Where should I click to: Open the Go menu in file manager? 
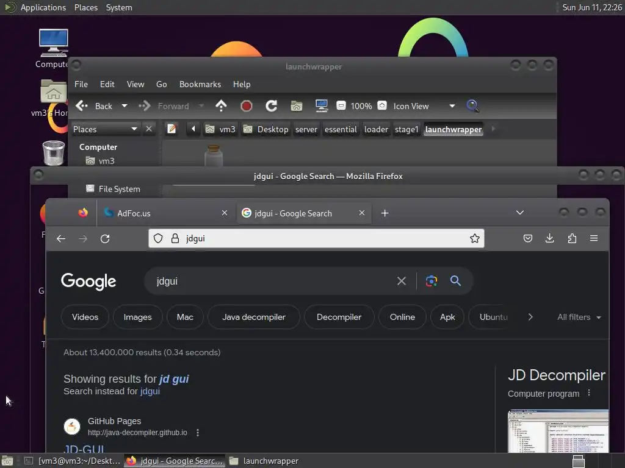pyautogui.click(x=161, y=84)
